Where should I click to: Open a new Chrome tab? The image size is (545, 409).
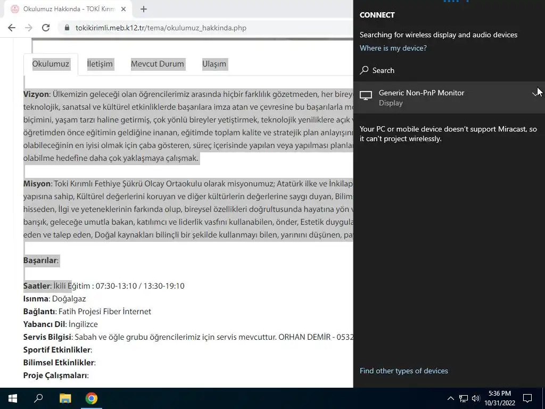pyautogui.click(x=144, y=9)
